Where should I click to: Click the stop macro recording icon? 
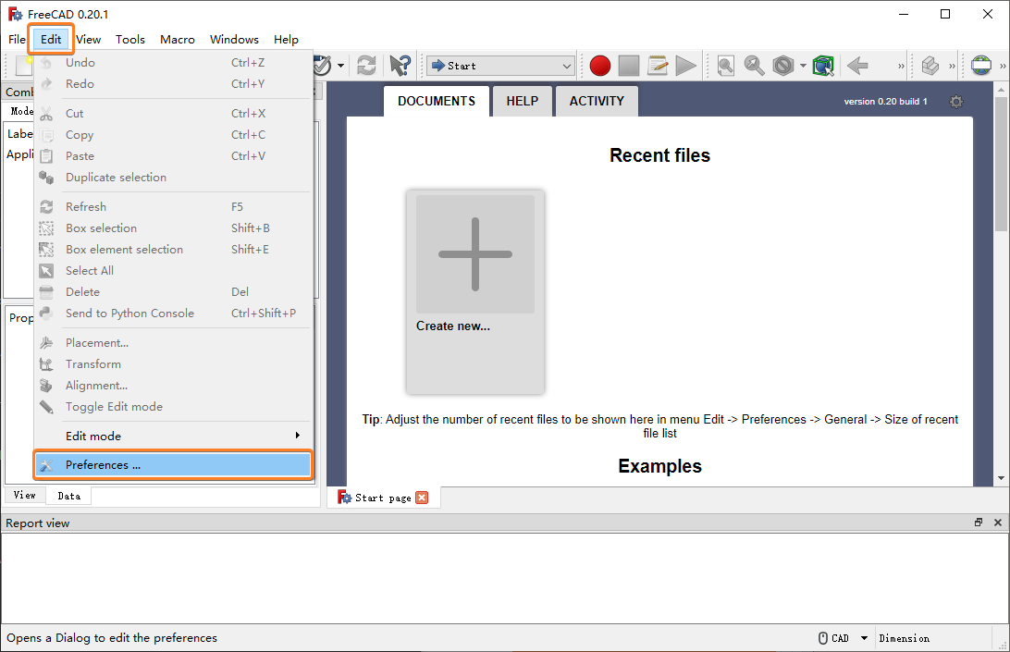(629, 66)
